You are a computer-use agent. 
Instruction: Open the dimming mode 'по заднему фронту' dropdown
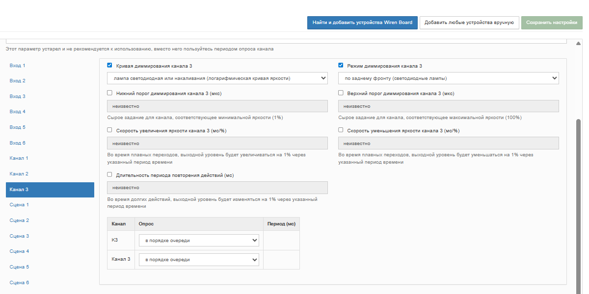pos(448,78)
